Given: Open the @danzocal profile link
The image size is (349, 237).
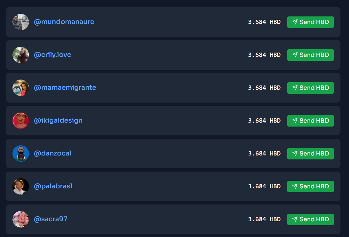Looking at the screenshot, I should pos(52,153).
